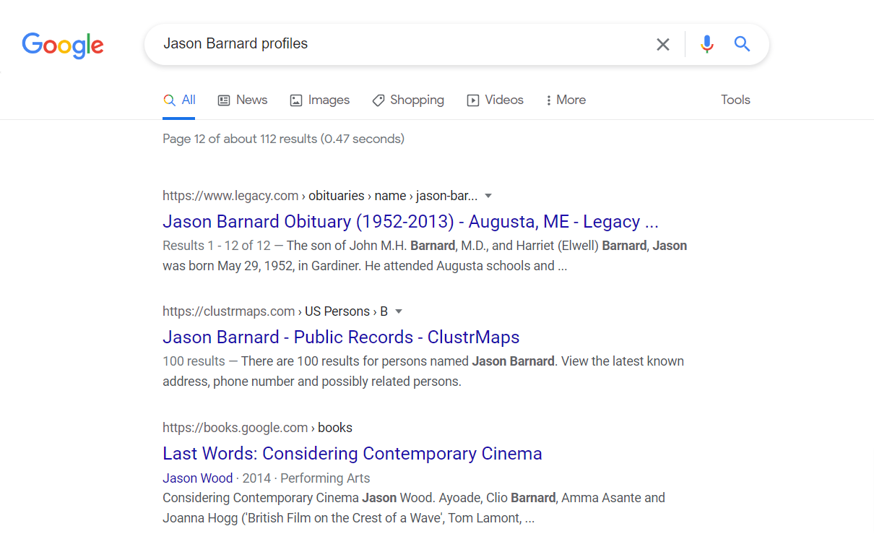Switch to the Images tab
This screenshot has width=874, height=547.
(319, 100)
